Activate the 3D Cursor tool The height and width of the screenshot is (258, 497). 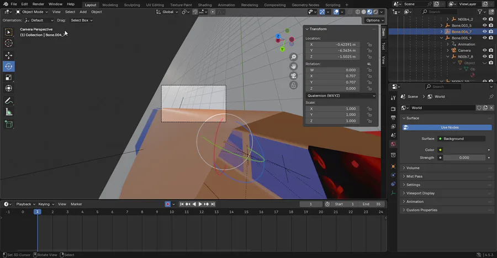pyautogui.click(x=8, y=43)
